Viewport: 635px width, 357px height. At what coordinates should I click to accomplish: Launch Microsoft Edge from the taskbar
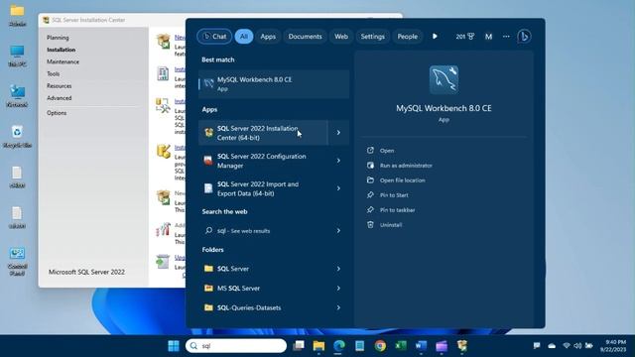[x=339, y=346]
